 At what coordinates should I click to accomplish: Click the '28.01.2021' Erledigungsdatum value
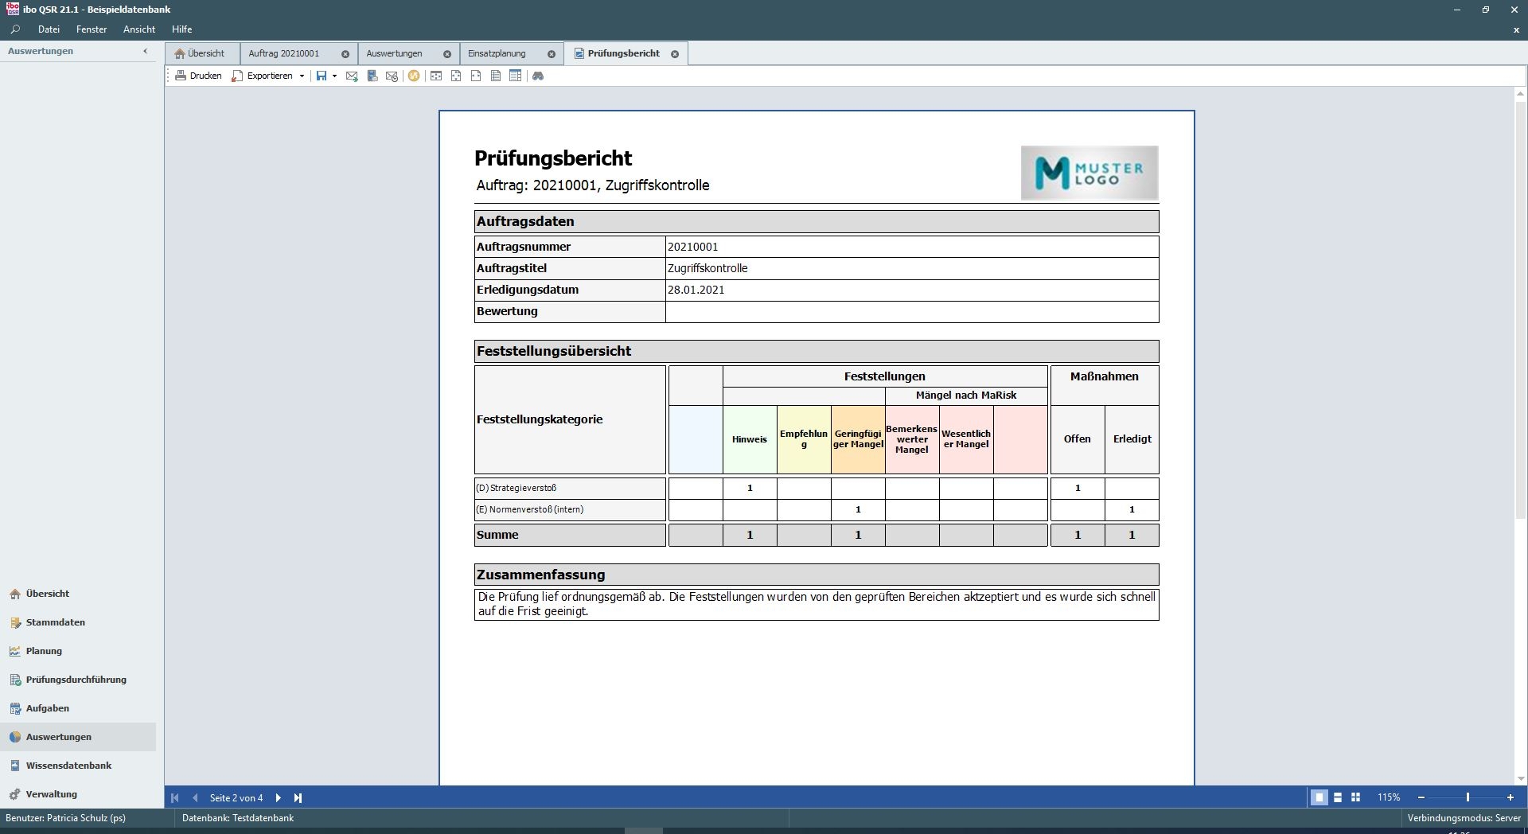click(x=696, y=290)
